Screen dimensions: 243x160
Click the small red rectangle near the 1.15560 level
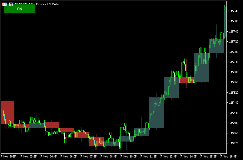(x=186, y=80)
